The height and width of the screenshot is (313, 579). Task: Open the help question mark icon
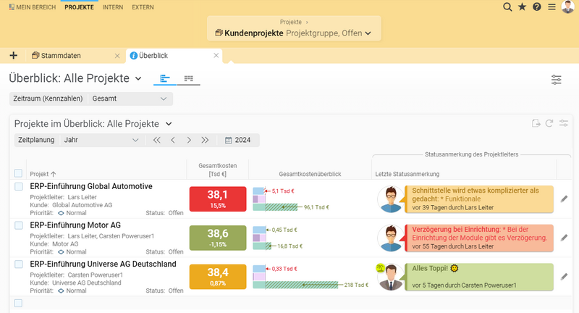point(537,7)
